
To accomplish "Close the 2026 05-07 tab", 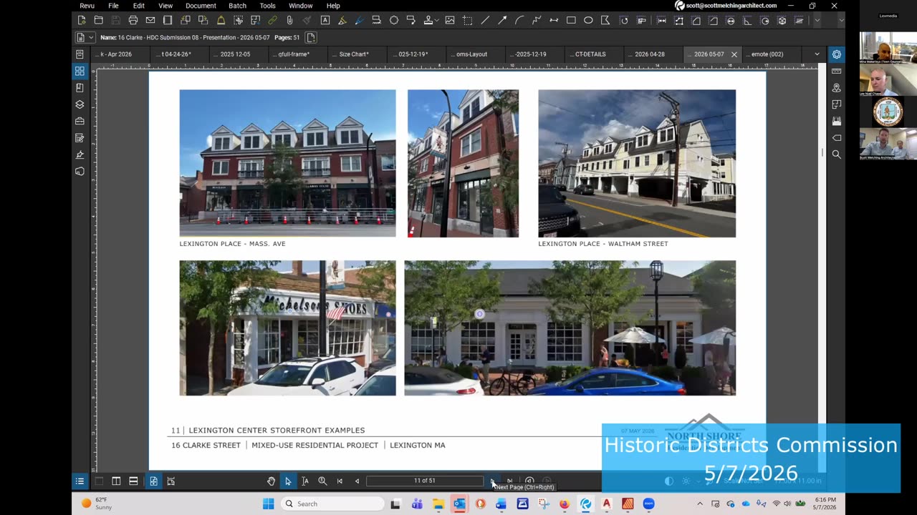I will pos(734,54).
